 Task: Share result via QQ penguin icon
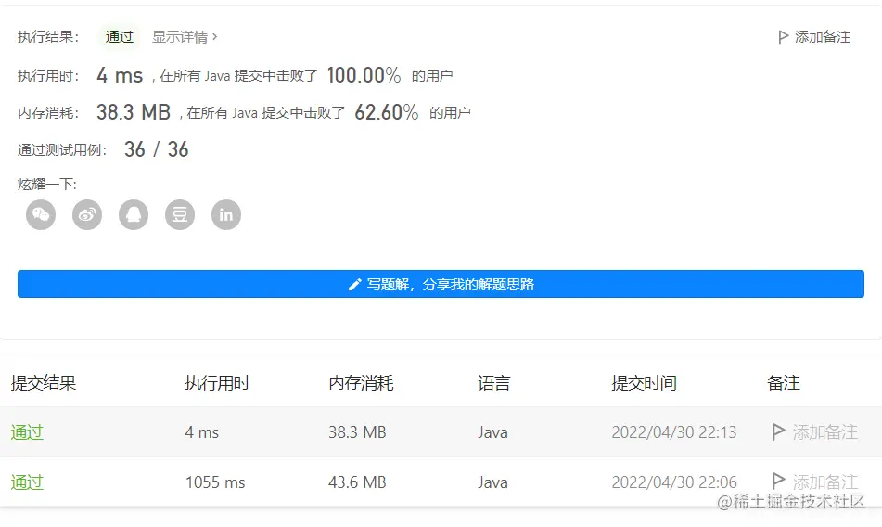pos(134,215)
